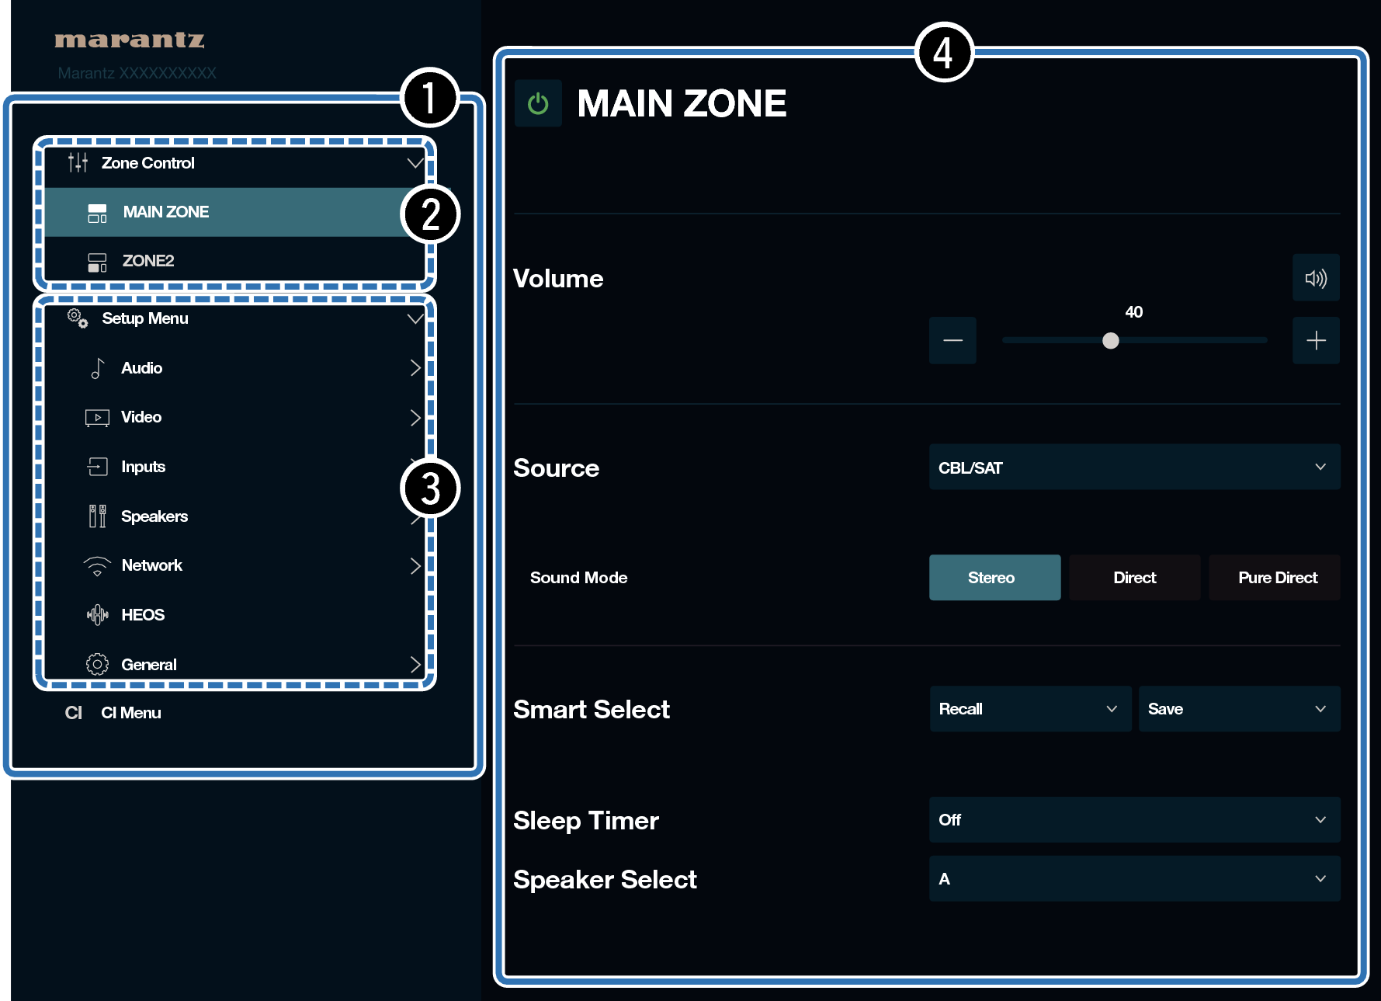Viewport: 1381px width, 1001px height.
Task: Select ZONE2 in Zone Control
Action: [148, 261]
